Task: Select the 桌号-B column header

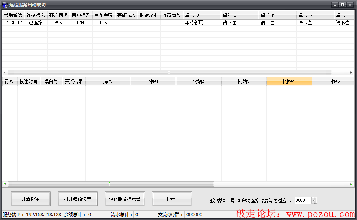Action: coord(202,15)
